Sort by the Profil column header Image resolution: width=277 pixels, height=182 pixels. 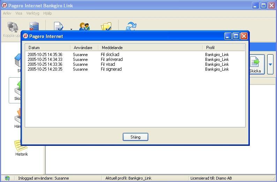(224, 48)
